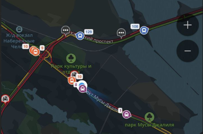Open the route 129 label
The image size is (203, 134).
89,32
